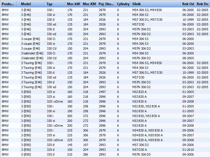Click 09-2008 in the 325 i xDrive row
This screenshot has width=210, height=157.
188,101
